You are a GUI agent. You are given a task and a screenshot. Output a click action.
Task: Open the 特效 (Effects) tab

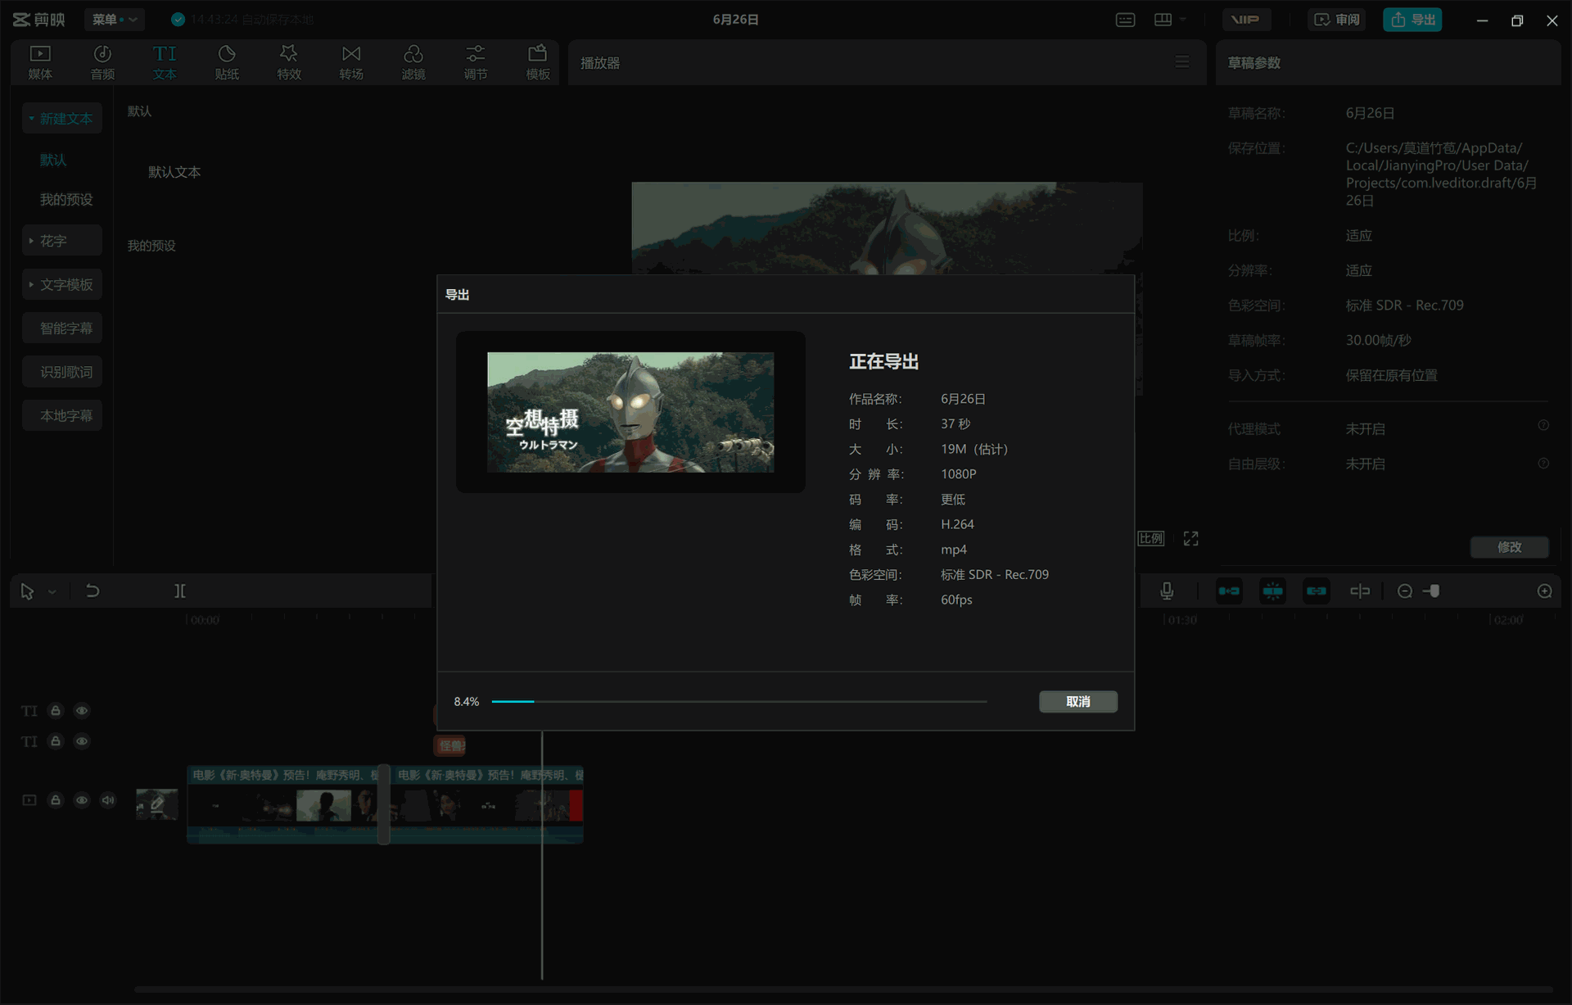[289, 62]
